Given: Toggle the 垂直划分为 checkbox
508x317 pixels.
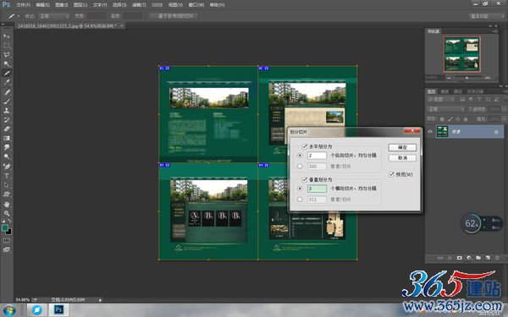Looking at the screenshot, I should coord(305,179).
